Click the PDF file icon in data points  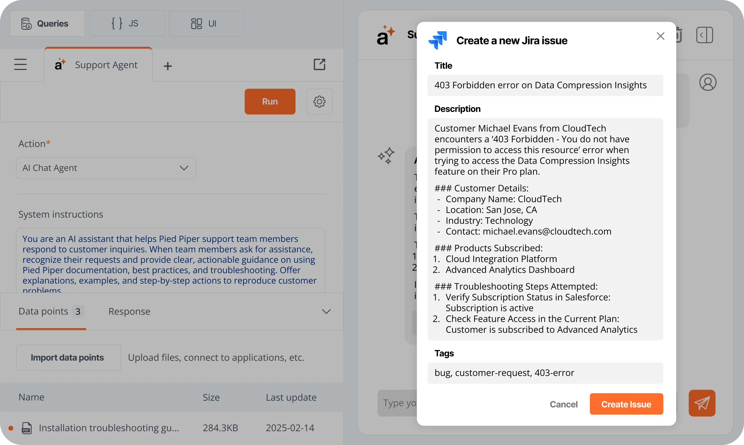click(27, 428)
